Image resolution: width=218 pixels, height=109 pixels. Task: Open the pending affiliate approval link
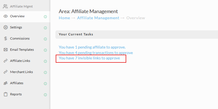[92, 47]
